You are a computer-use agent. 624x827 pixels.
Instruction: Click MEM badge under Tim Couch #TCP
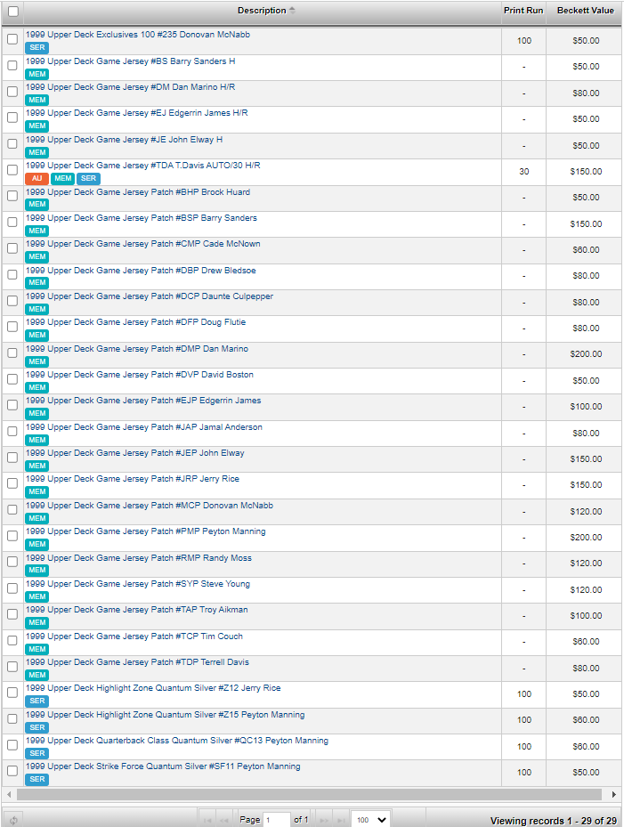click(36, 649)
